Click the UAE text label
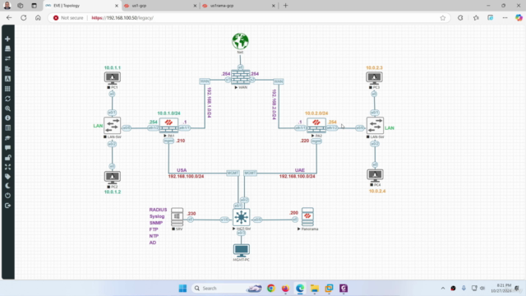The width and height of the screenshot is (526, 296). pos(299,170)
